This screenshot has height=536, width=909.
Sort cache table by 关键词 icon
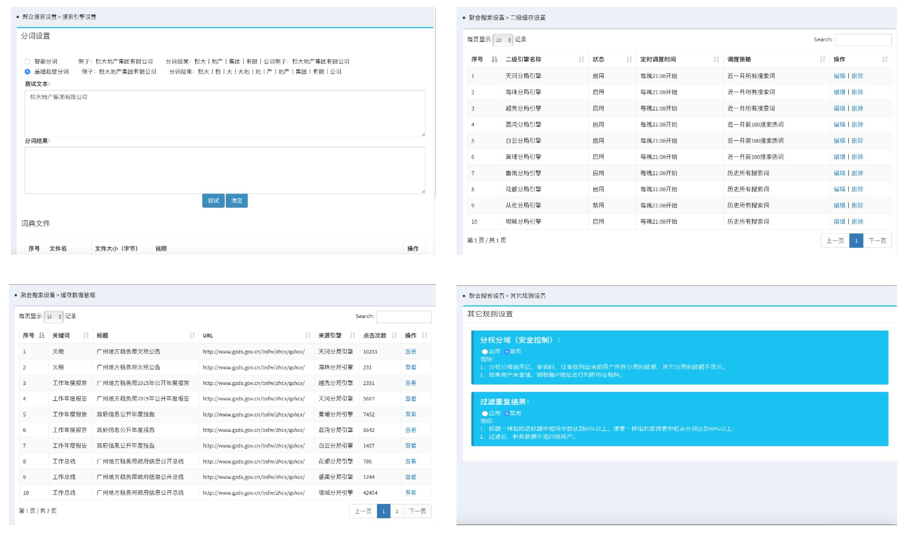pyautogui.click(x=86, y=336)
